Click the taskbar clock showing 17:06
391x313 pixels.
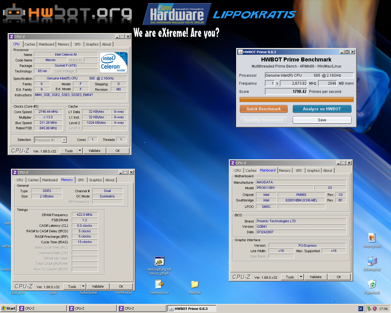pos(383,309)
